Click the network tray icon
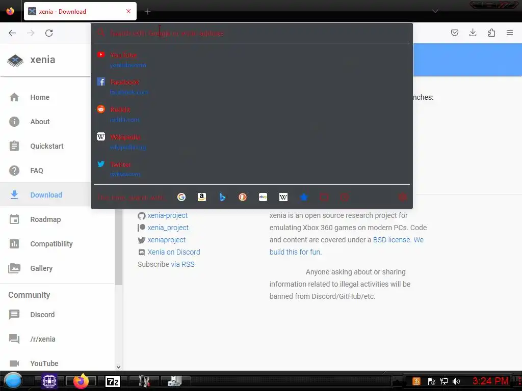 (444, 381)
